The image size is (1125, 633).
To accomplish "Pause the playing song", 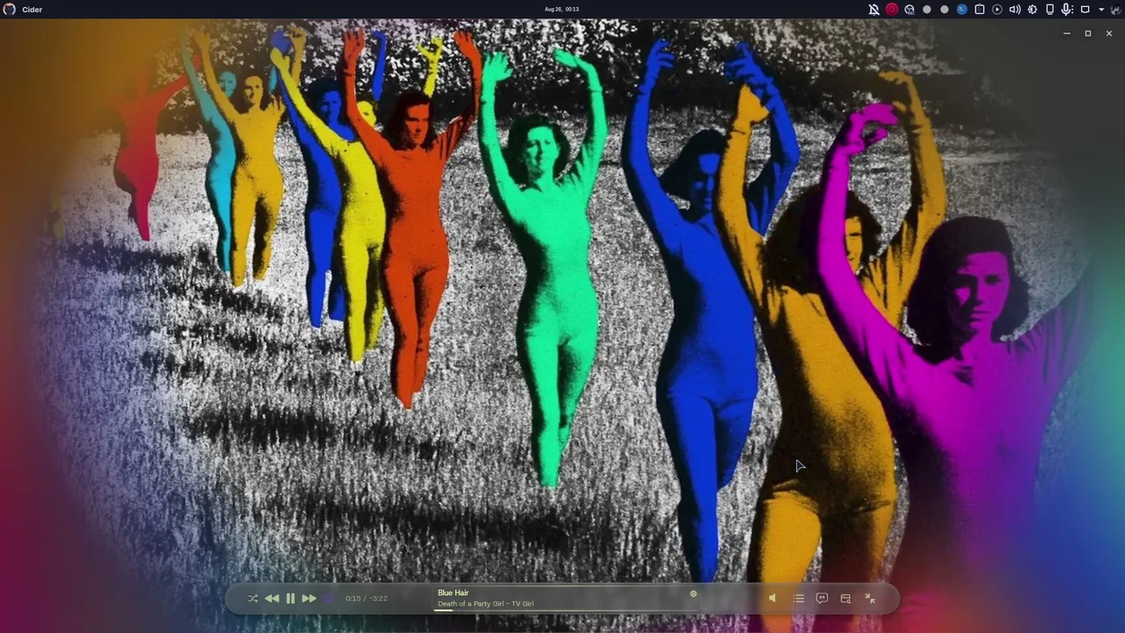I will pyautogui.click(x=291, y=599).
